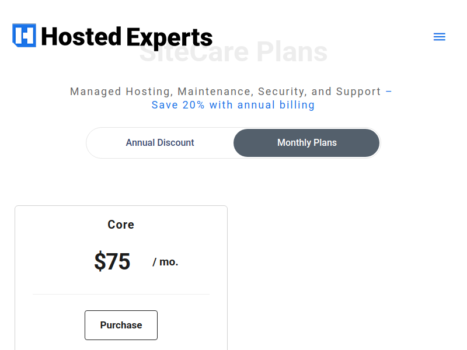Switch to Annual Discount billing

point(160,142)
